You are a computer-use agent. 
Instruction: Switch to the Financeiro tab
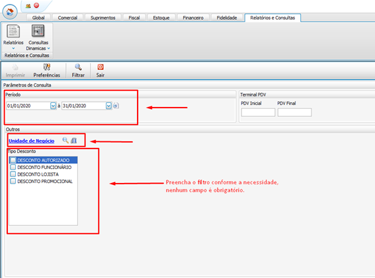pyautogui.click(x=193, y=18)
